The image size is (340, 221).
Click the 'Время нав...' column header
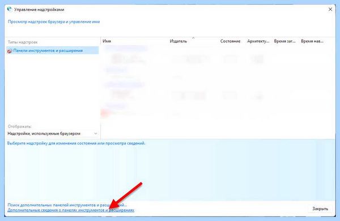(x=312, y=41)
